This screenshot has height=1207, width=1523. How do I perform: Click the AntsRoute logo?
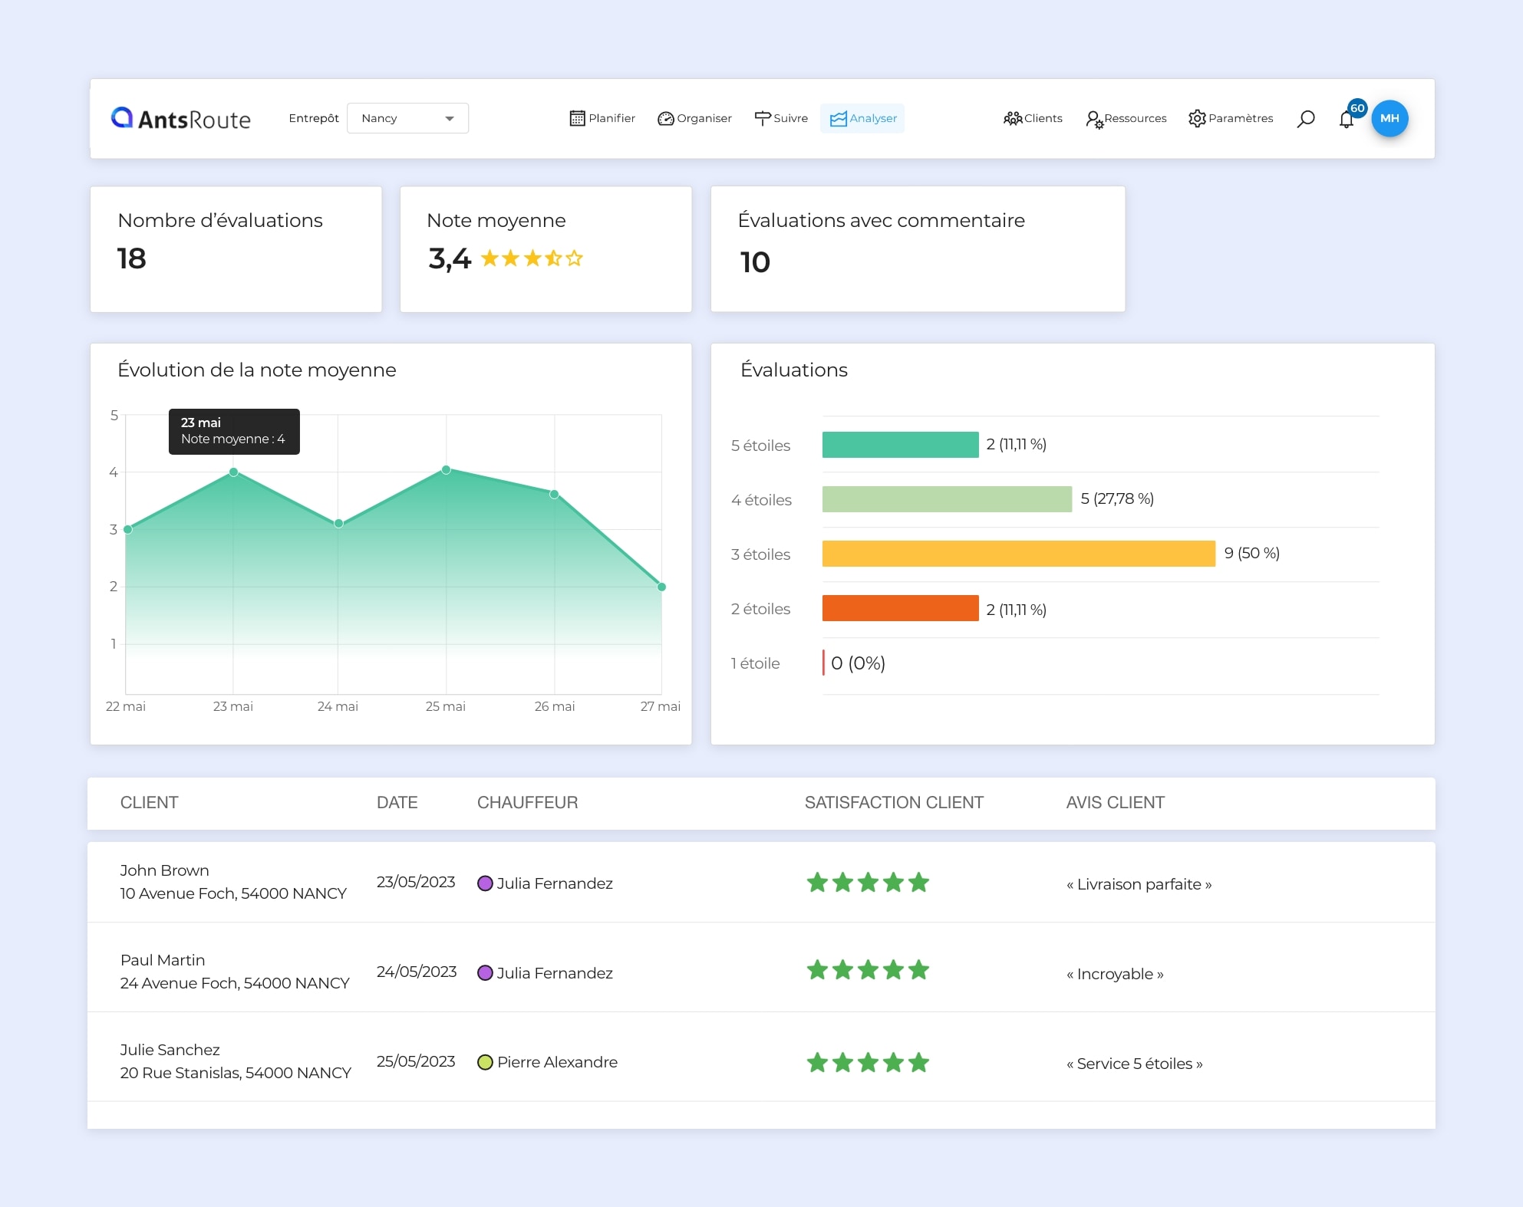tap(181, 119)
